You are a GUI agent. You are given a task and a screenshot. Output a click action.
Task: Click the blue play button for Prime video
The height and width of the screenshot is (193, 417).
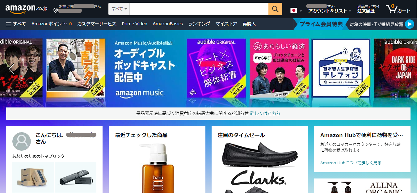[409, 24]
